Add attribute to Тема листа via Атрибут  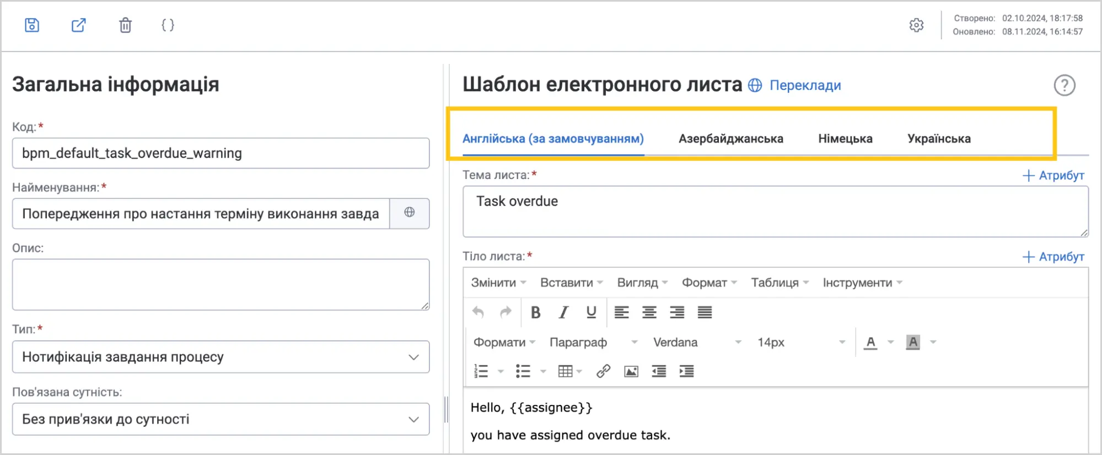pyautogui.click(x=1053, y=175)
